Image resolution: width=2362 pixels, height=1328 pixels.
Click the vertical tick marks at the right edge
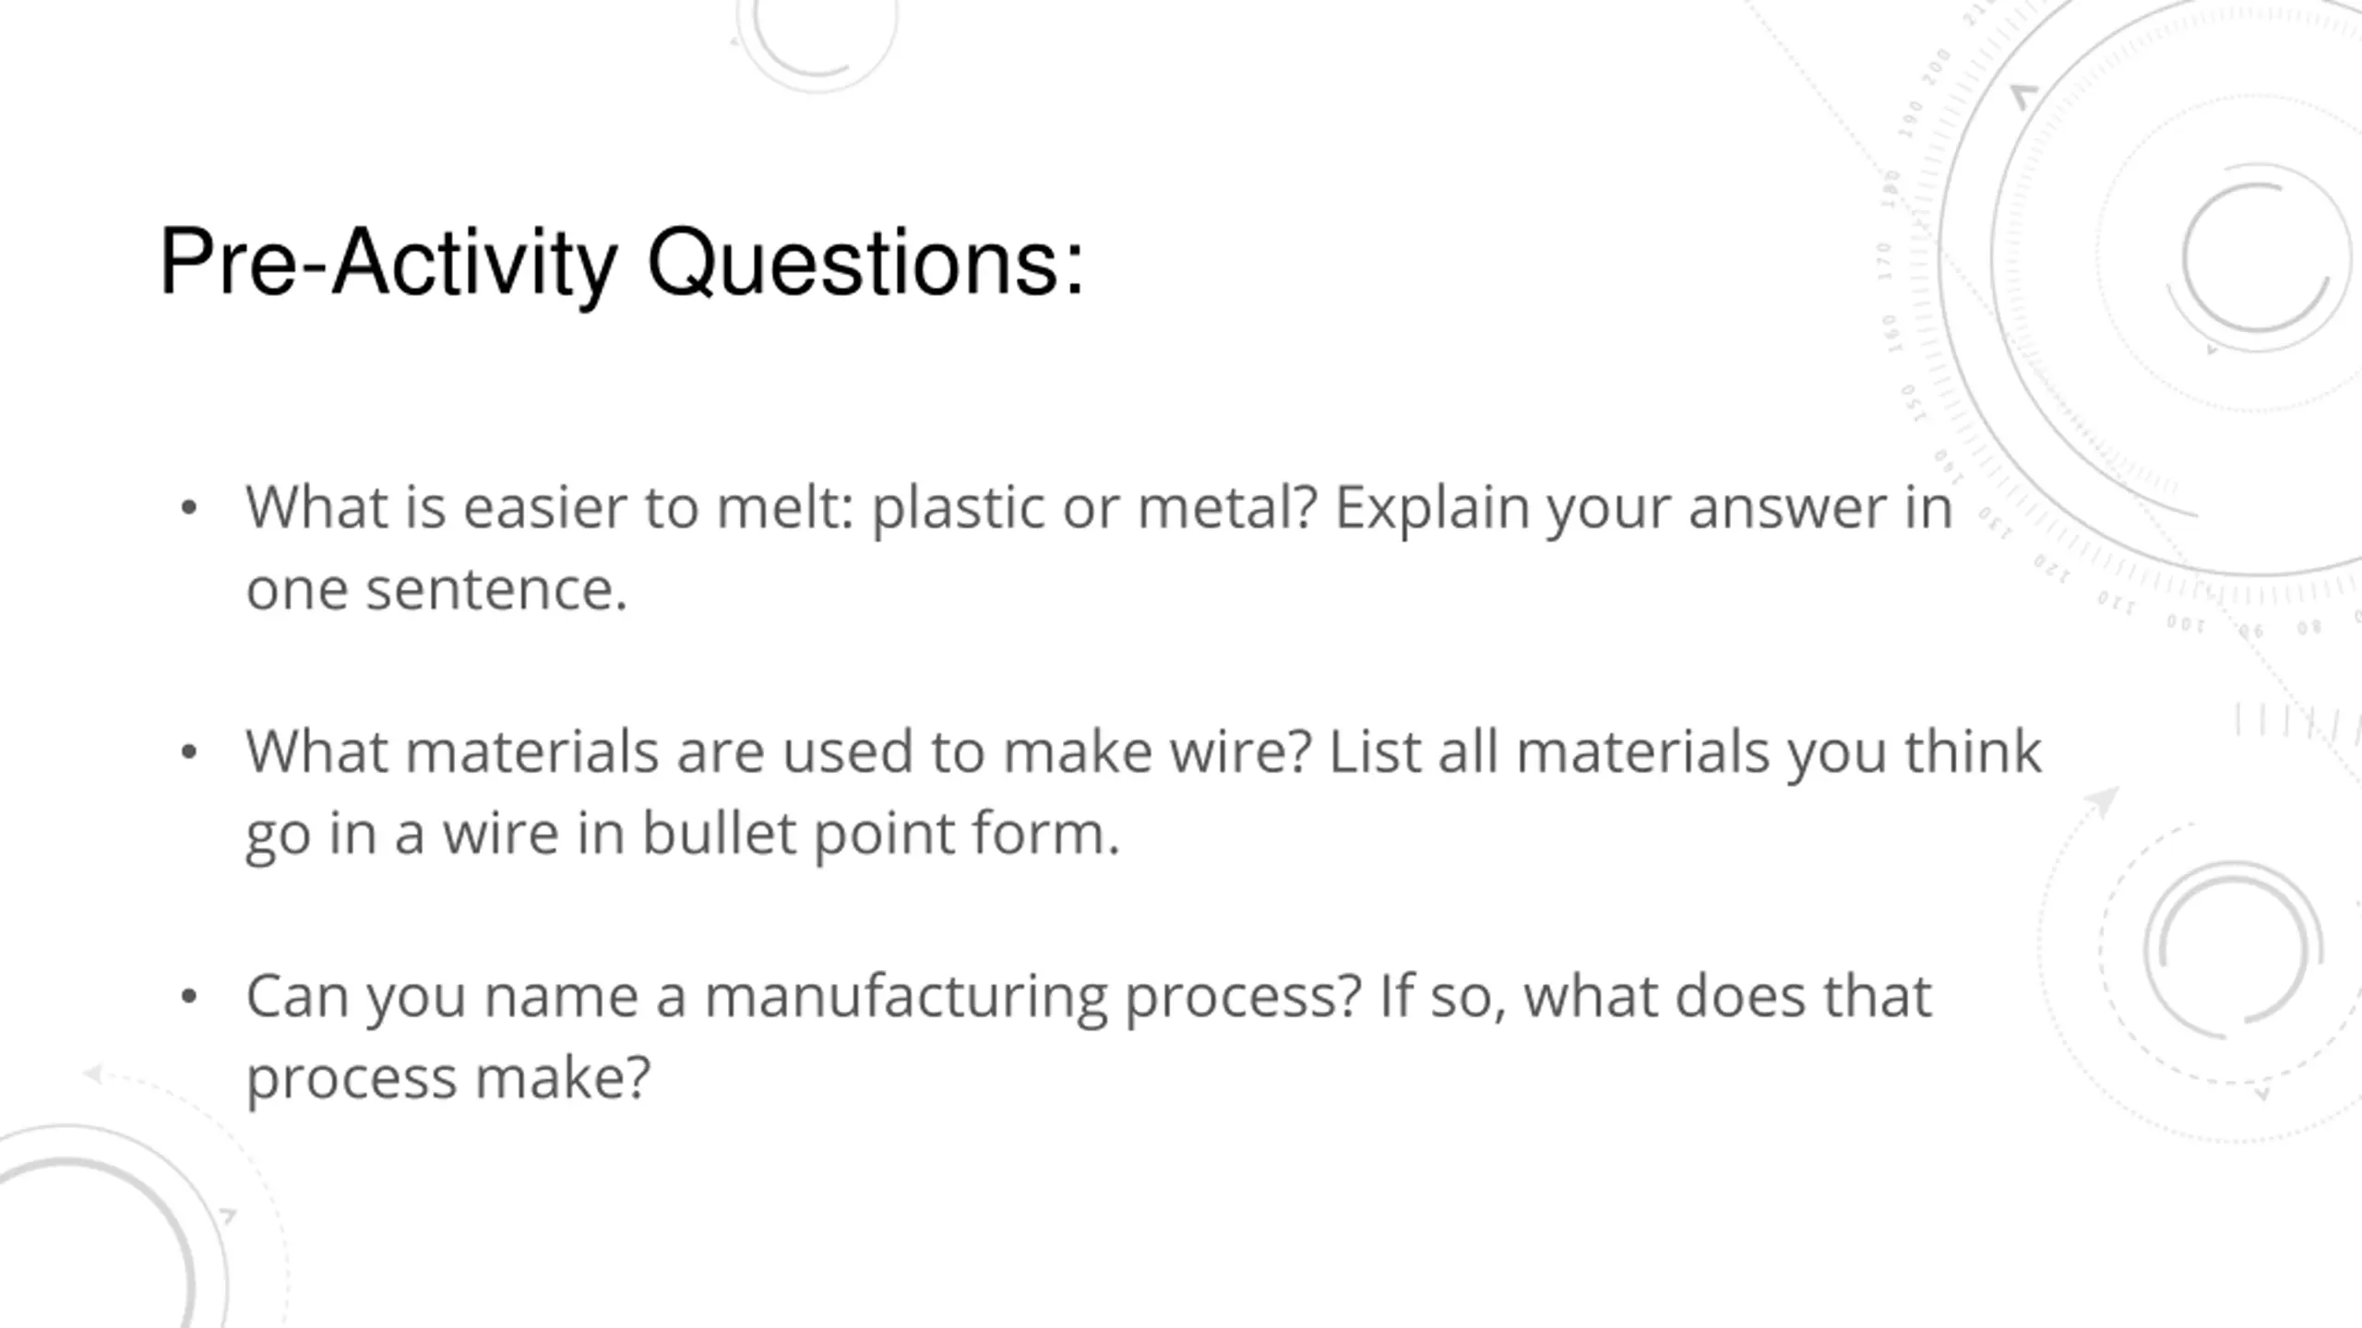[x=2297, y=721]
